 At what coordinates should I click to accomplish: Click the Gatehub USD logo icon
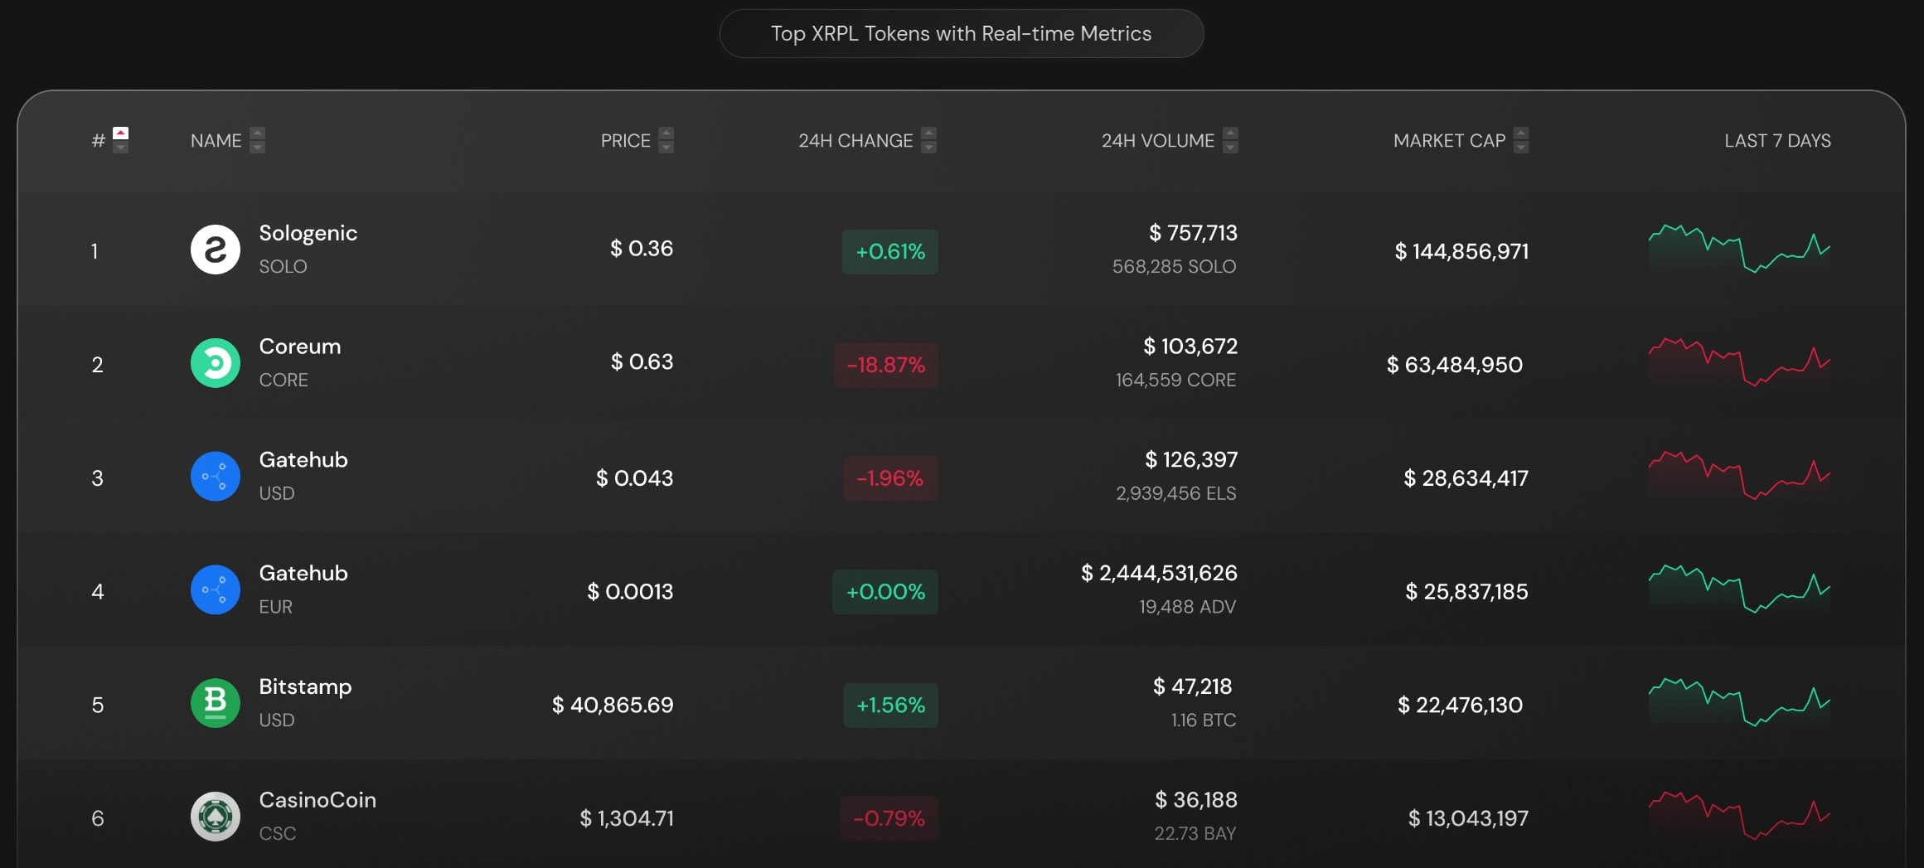point(216,477)
